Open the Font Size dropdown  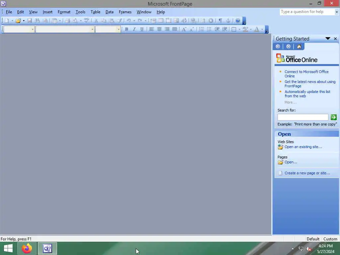[x=119, y=29]
